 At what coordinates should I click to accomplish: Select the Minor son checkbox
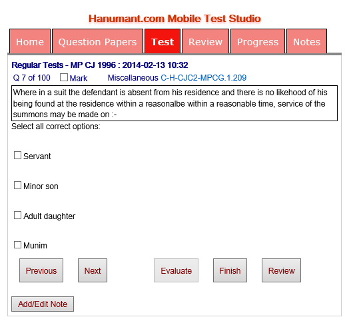[x=17, y=185]
